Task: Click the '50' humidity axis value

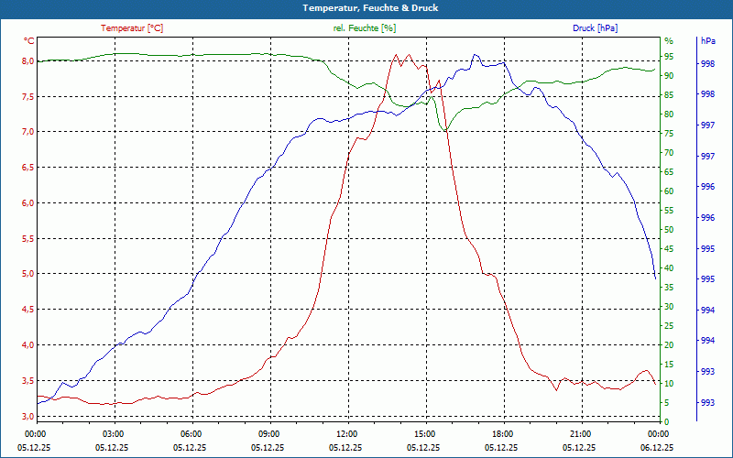Action: point(669,230)
